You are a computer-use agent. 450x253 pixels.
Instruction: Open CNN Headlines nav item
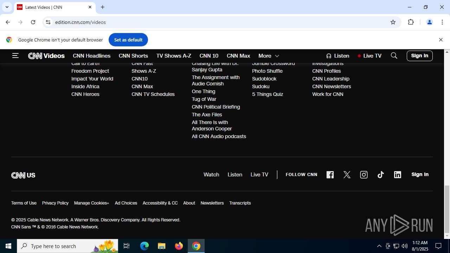click(x=92, y=56)
